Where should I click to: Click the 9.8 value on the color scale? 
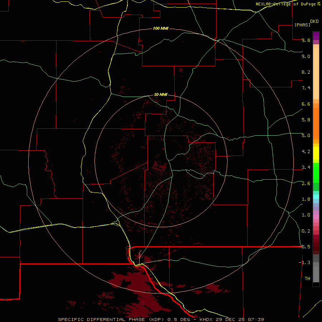click(306, 40)
